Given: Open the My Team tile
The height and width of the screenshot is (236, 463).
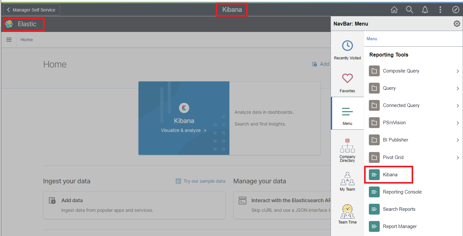Looking at the screenshot, I should [x=347, y=181].
